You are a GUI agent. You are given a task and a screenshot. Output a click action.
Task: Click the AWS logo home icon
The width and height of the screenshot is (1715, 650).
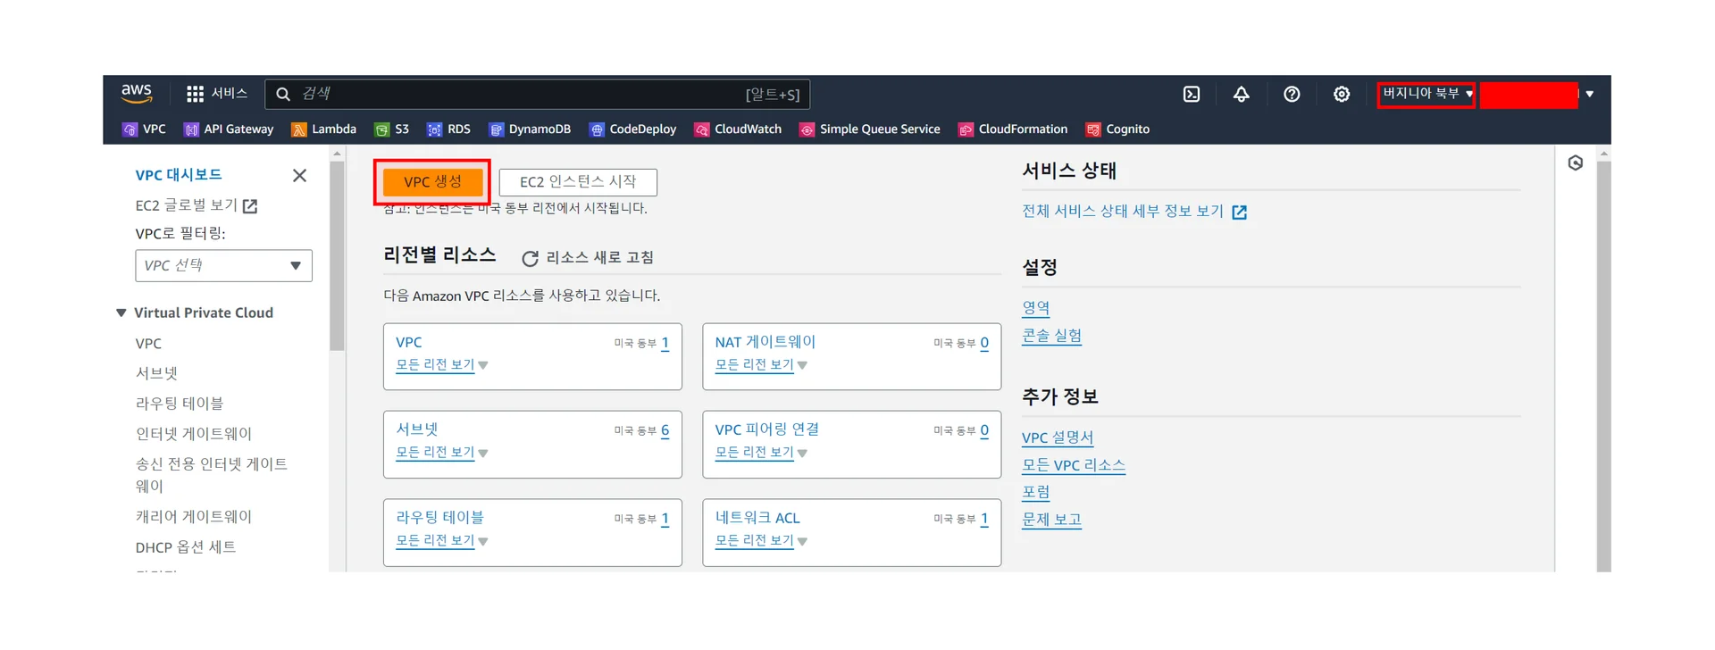click(x=137, y=93)
